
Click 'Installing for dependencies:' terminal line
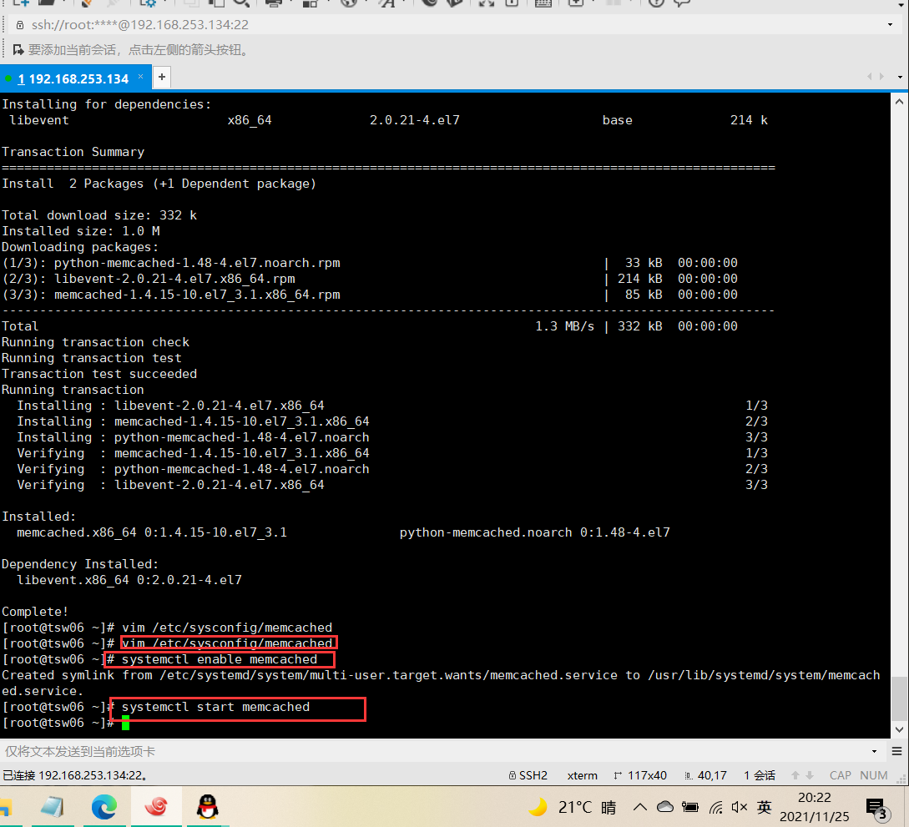[x=107, y=104]
